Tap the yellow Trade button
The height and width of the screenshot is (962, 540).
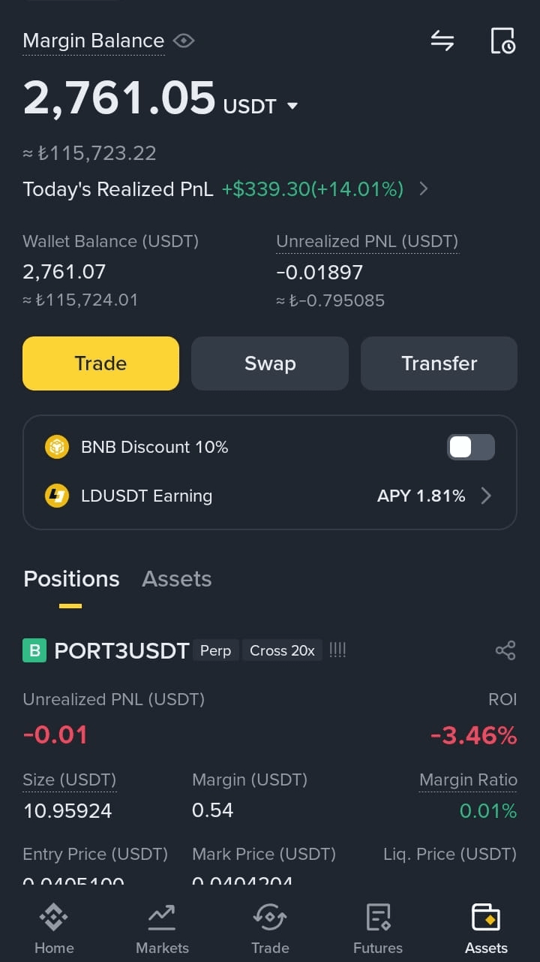tap(100, 363)
